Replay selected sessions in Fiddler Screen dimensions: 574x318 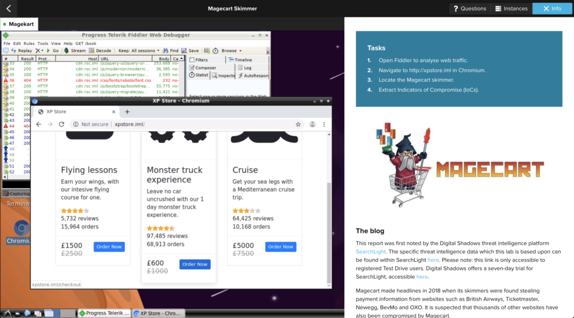21,50
